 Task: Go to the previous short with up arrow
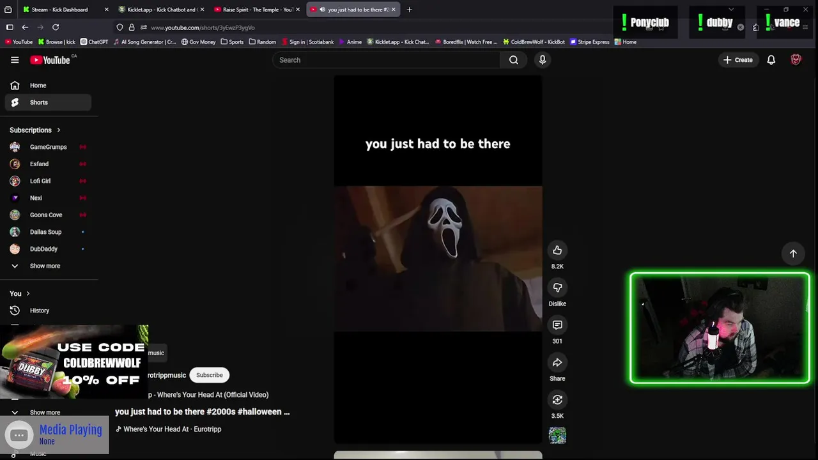pos(793,254)
